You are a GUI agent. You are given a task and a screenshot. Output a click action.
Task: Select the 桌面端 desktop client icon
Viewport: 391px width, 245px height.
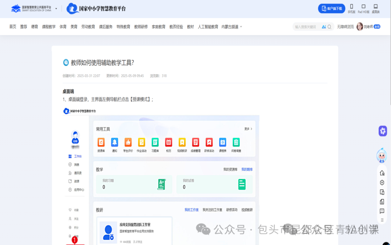375,8
